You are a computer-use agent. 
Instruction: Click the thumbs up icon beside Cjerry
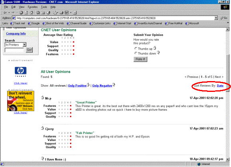(x=42, y=128)
